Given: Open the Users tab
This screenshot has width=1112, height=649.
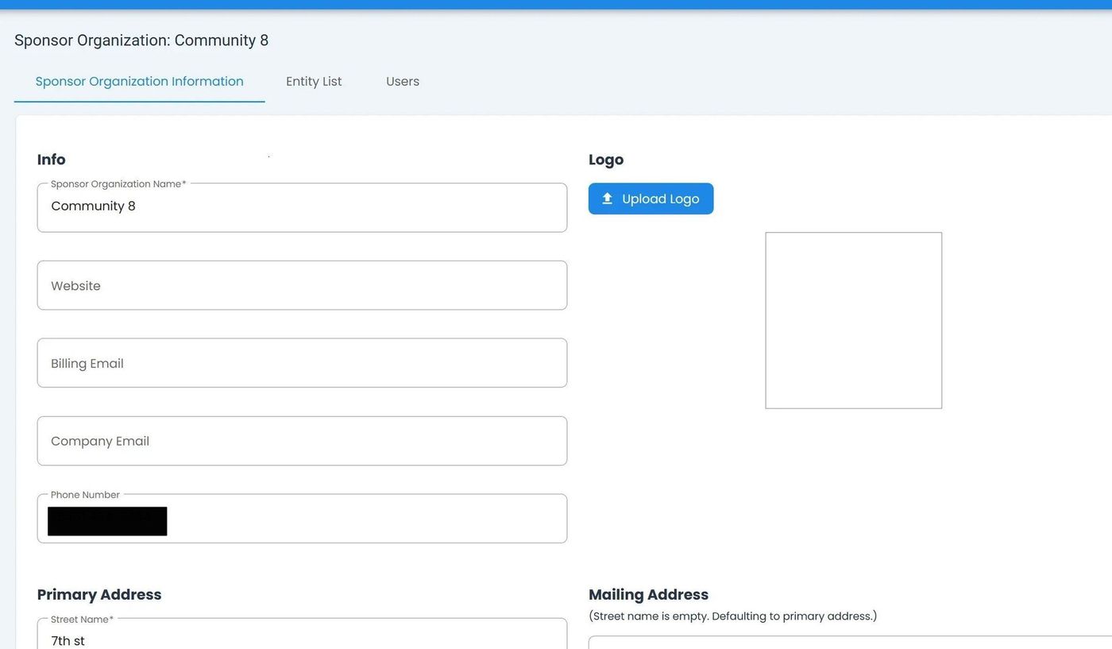Looking at the screenshot, I should pyautogui.click(x=403, y=81).
